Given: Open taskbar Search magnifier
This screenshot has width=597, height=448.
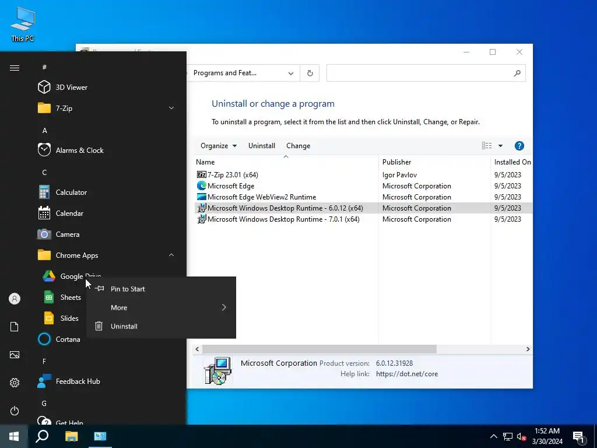Looking at the screenshot, I should [42, 436].
